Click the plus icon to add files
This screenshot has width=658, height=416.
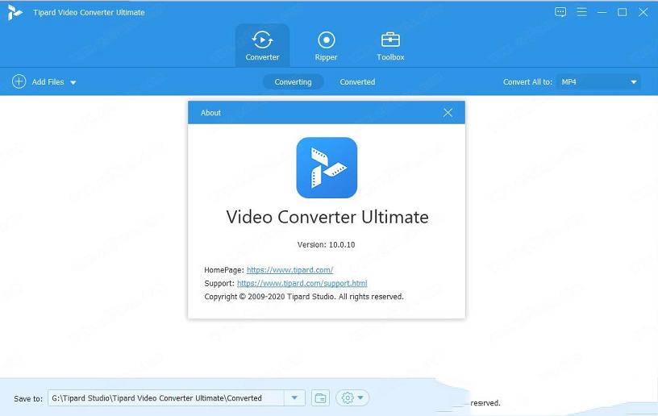[x=19, y=81]
